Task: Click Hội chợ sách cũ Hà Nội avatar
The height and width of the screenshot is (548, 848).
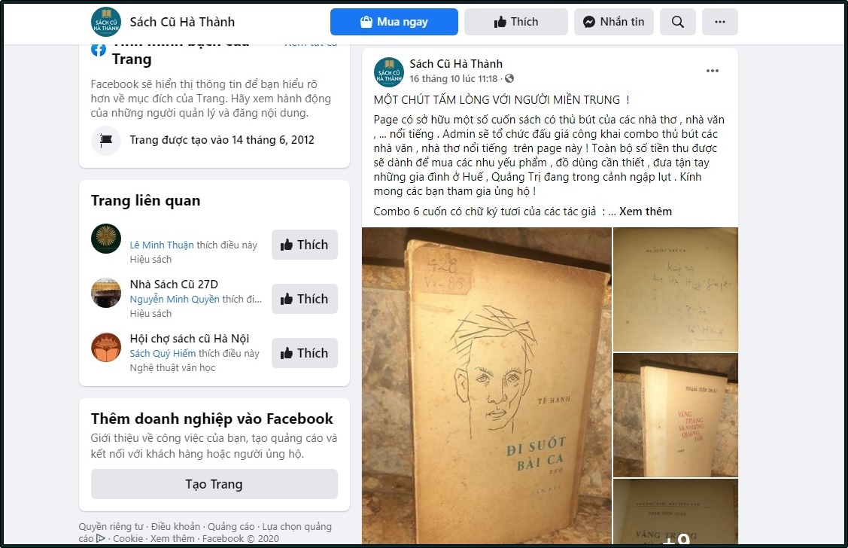Action: (106, 347)
